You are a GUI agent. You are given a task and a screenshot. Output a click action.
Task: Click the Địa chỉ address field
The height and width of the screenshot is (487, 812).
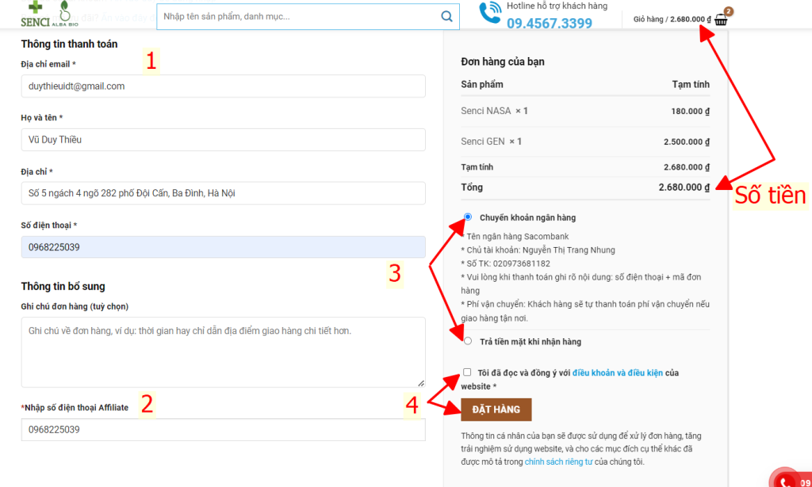pyautogui.click(x=223, y=193)
